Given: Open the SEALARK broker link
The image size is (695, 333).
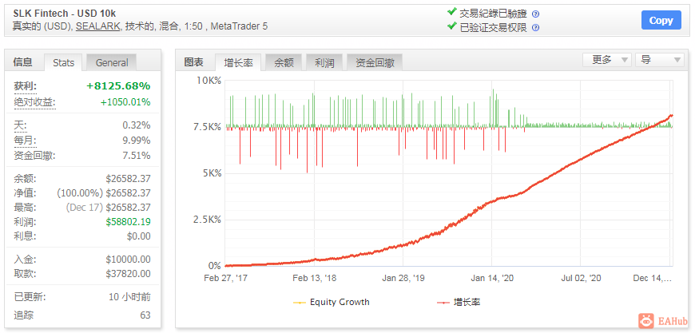Looking at the screenshot, I should (x=98, y=26).
